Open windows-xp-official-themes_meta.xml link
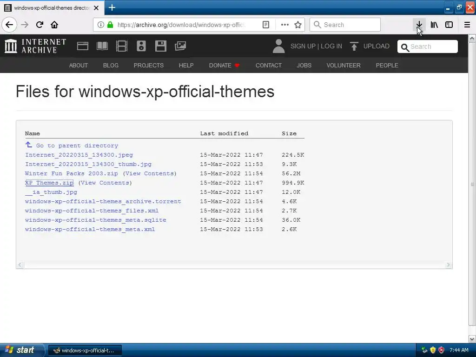 pyautogui.click(x=90, y=229)
